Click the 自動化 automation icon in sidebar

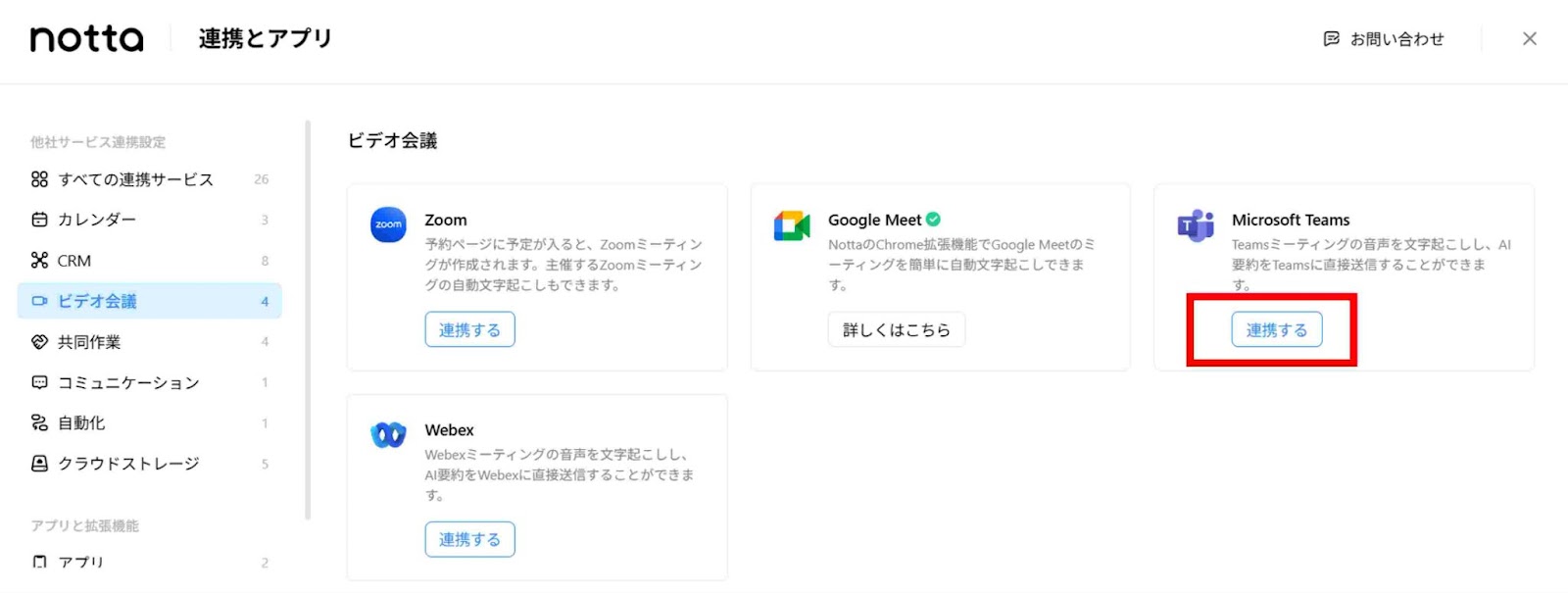38,422
